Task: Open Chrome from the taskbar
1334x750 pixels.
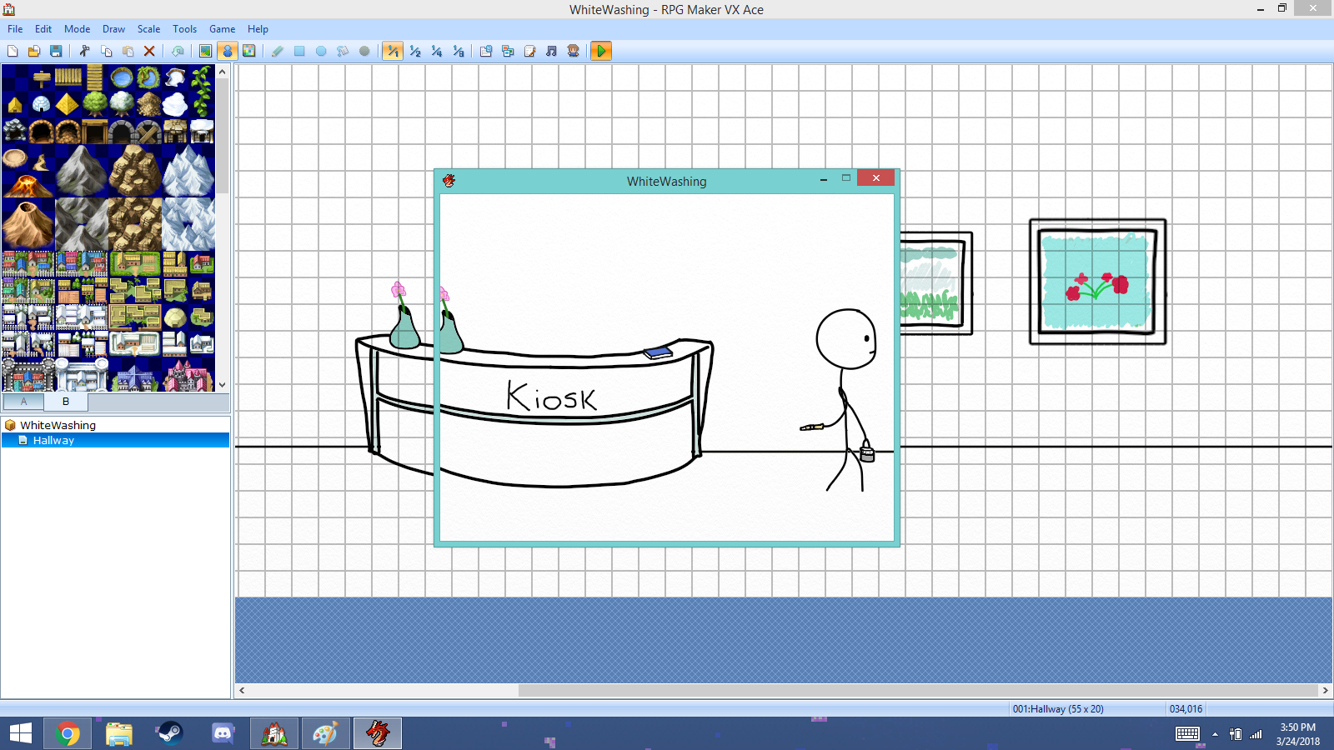Action: [x=68, y=733]
